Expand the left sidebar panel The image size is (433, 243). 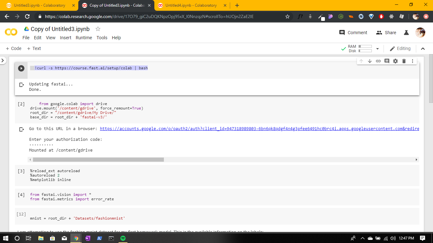click(x=3, y=60)
